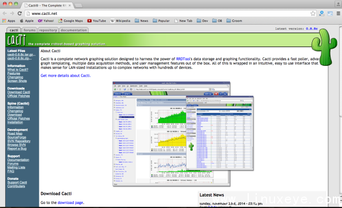Follow the RRDTool link
Screen dimensions: 342x208
click(x=183, y=59)
